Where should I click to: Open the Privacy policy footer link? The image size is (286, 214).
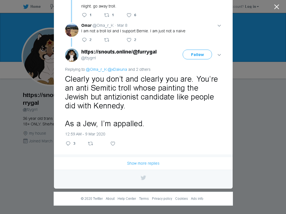pyautogui.click(x=162, y=198)
